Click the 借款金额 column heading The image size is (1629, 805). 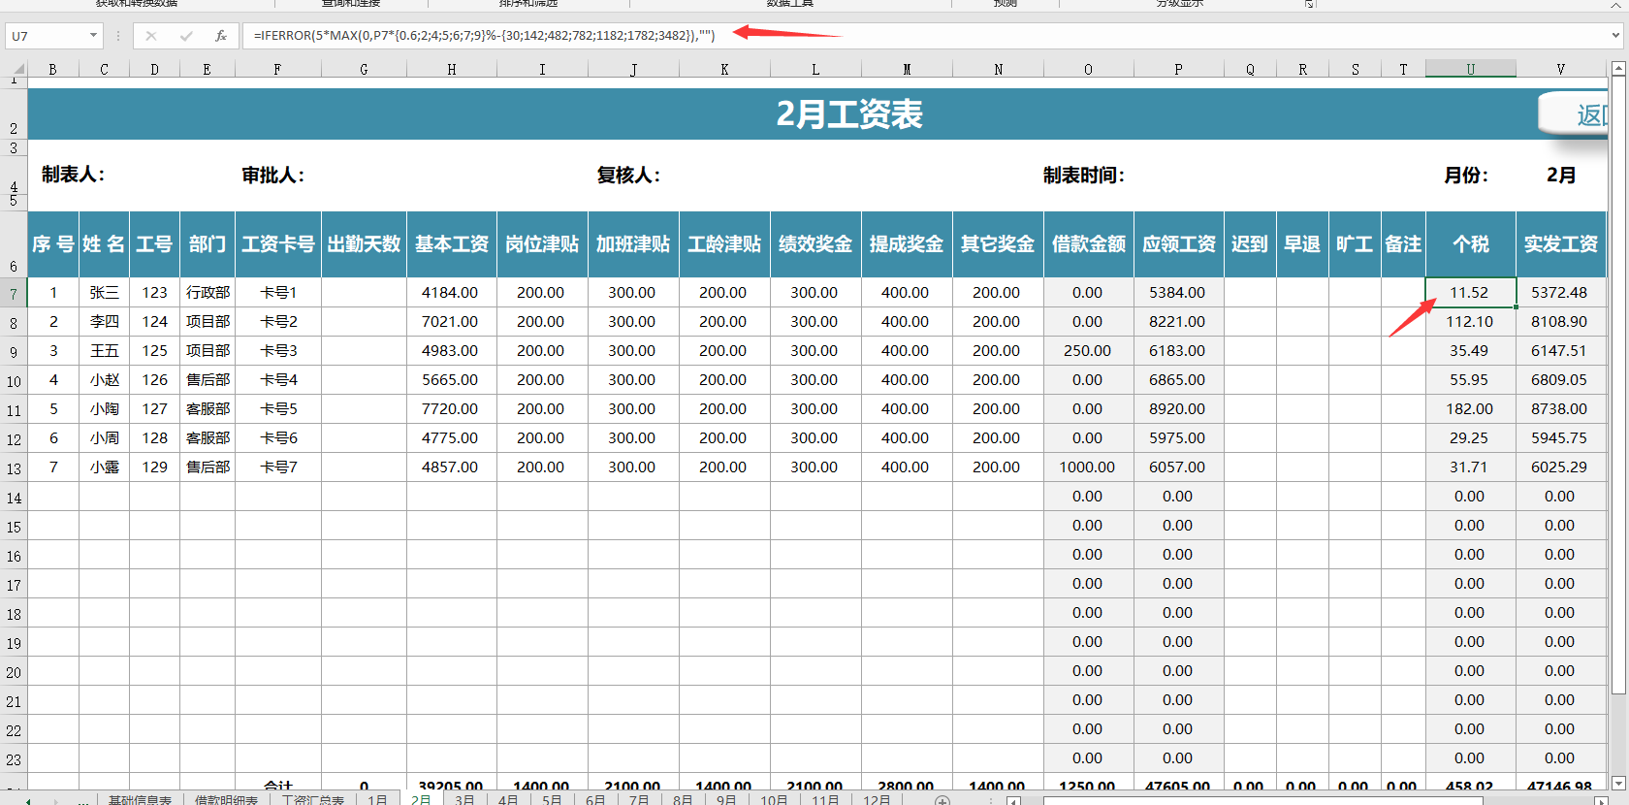coord(1088,244)
